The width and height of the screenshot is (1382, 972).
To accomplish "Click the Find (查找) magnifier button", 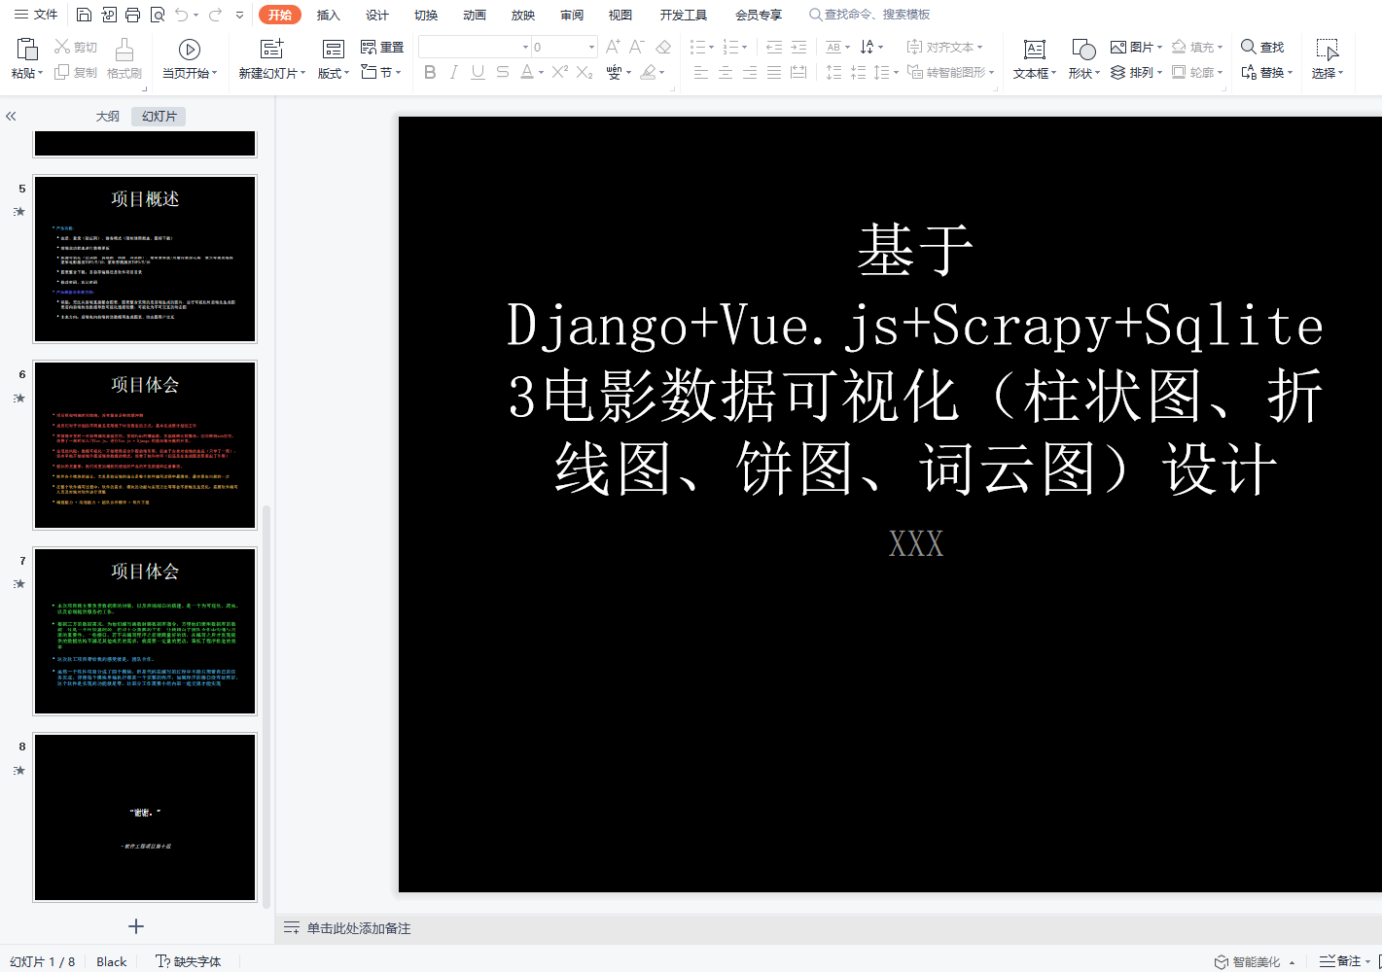I will click(x=1262, y=47).
